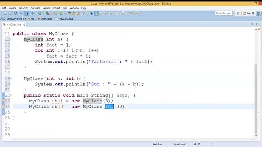Click the 'Smart Insert' status bar entry
262x147 pixels.
pyautogui.click(x=180, y=144)
